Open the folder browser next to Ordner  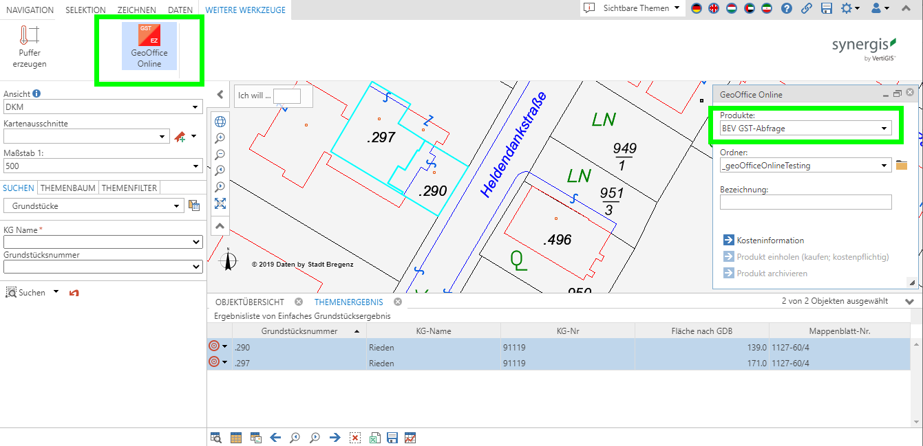point(901,165)
